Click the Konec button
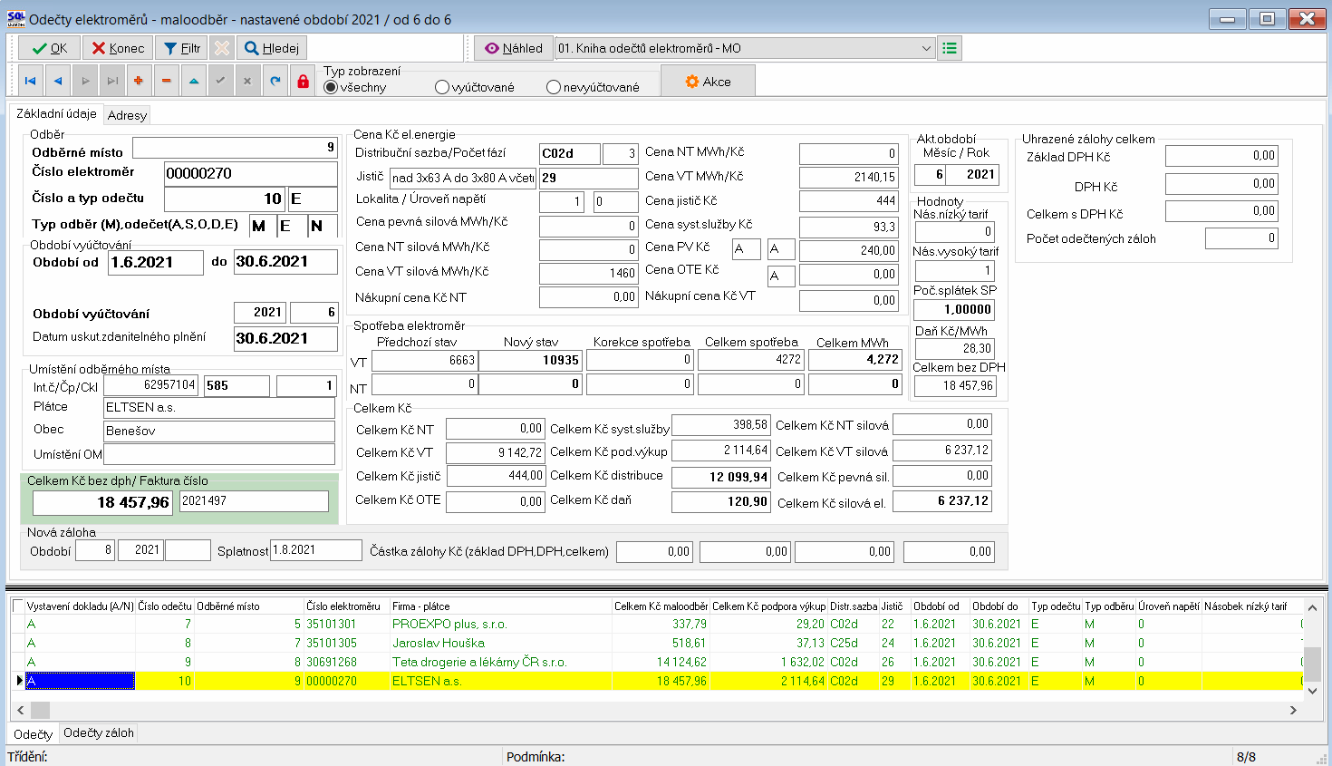 click(x=118, y=48)
